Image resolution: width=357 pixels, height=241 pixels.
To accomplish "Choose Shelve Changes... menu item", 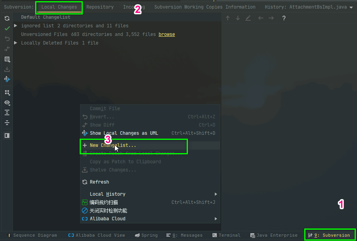I will point(150,170).
